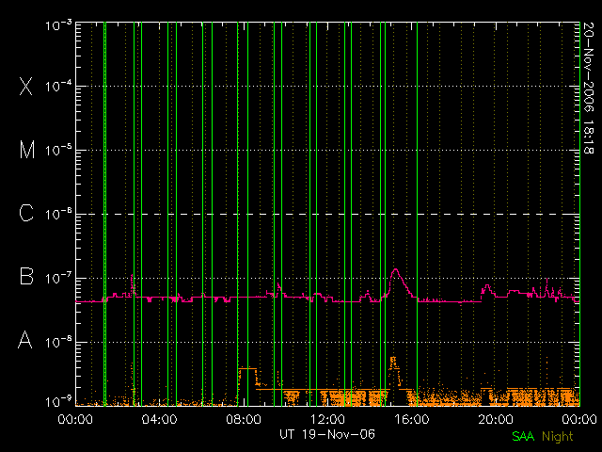
Task: Click the 20-Nov-2006 18:18 timestamp
Action: 588,88
